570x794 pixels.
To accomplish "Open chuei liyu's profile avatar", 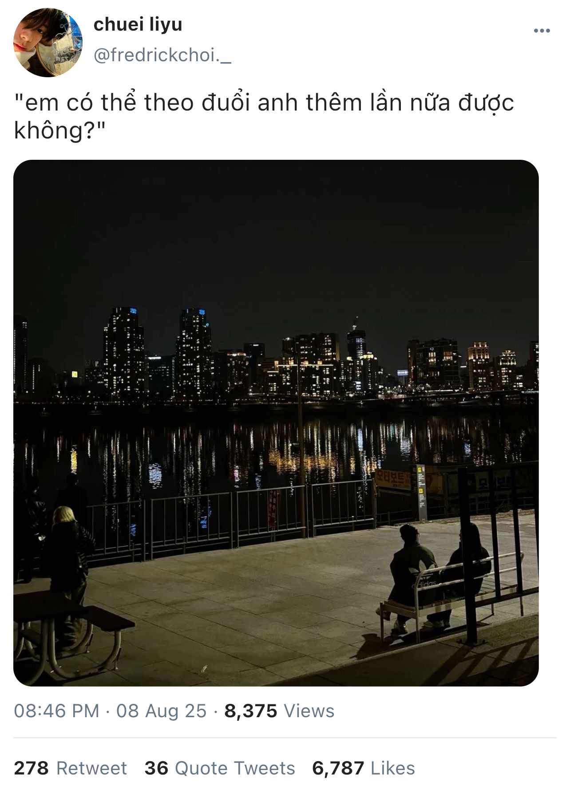I will (x=48, y=43).
